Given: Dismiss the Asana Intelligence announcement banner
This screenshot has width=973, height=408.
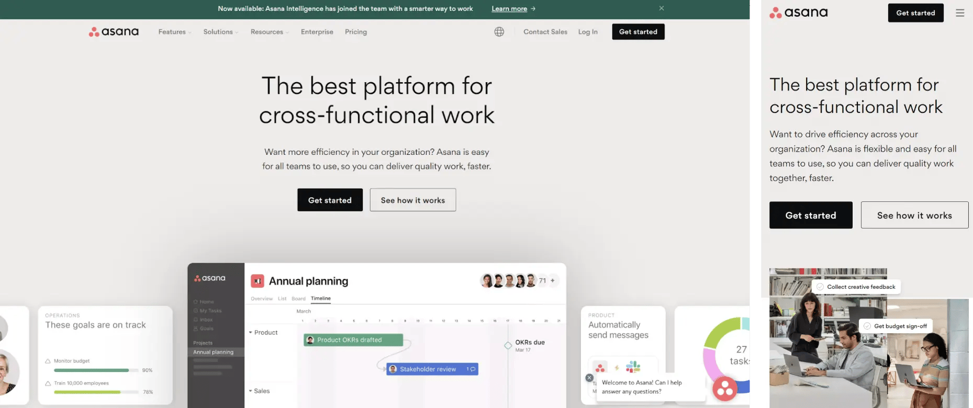Looking at the screenshot, I should point(662,8).
